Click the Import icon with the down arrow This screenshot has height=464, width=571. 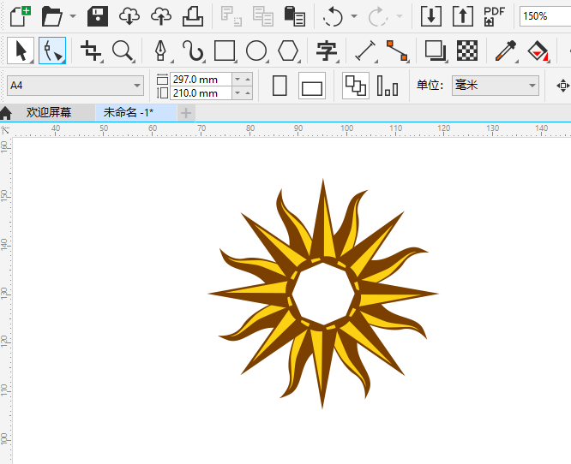(x=431, y=16)
